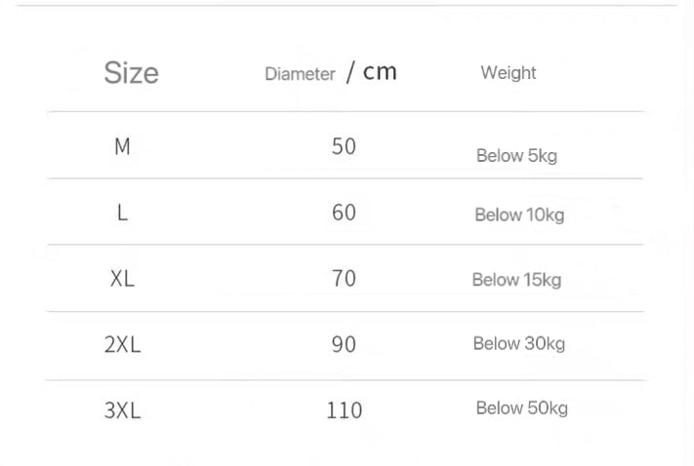This screenshot has height=466, width=694.
Task: Click the Below 30kg weight cell
Action: click(518, 344)
